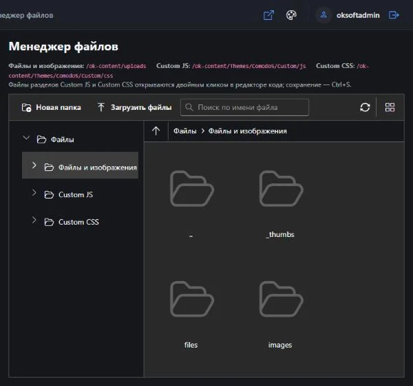The width and height of the screenshot is (413, 386).
Task: Open the files folder icon
Action: (x=192, y=299)
